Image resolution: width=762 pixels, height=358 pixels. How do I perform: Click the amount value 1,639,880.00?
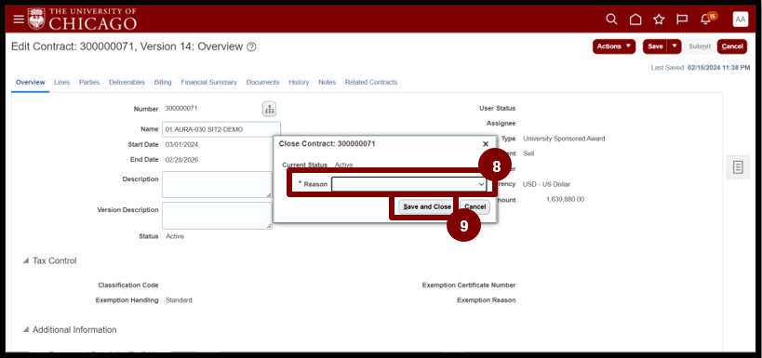565,200
